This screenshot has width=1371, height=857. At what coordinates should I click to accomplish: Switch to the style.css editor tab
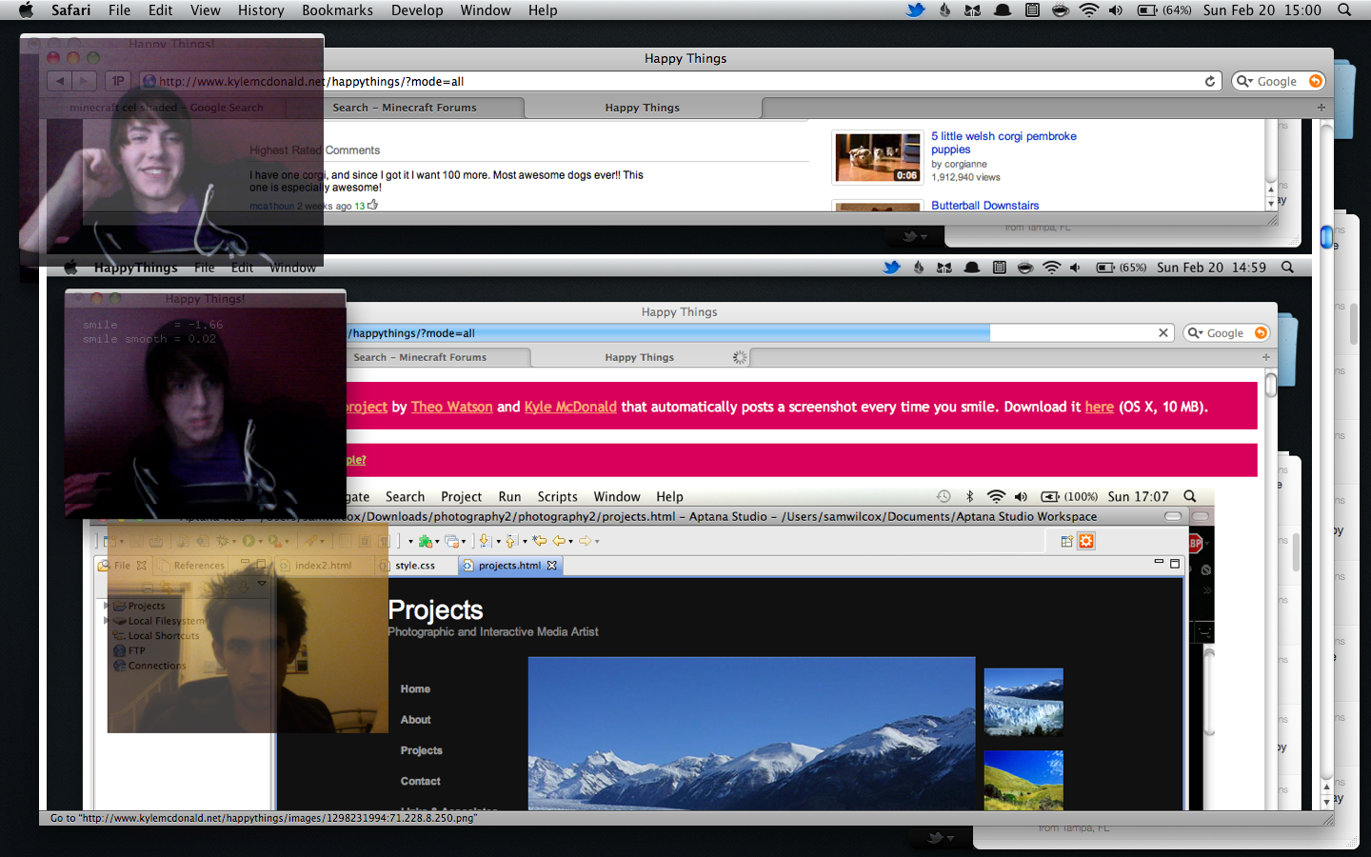[x=414, y=566]
